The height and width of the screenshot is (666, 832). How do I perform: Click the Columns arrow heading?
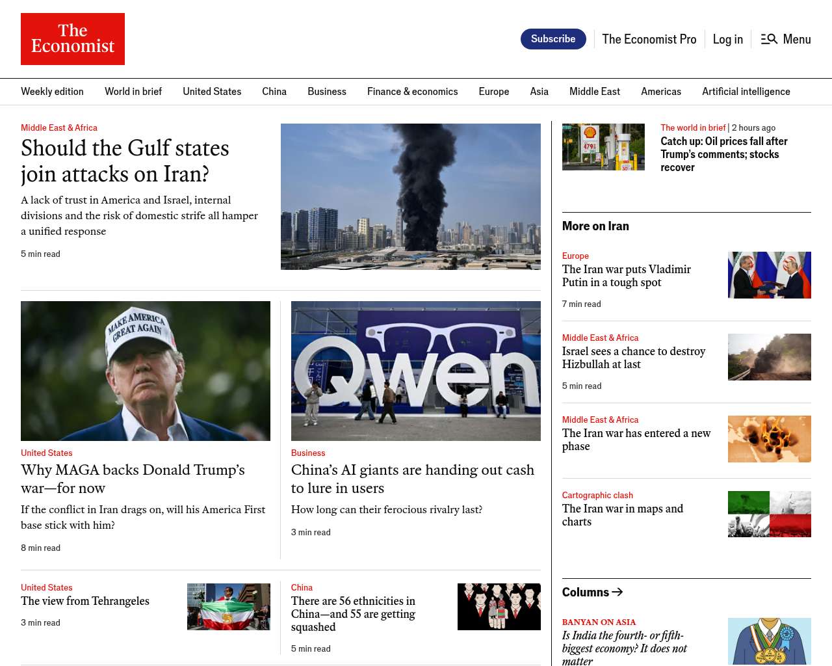click(592, 592)
